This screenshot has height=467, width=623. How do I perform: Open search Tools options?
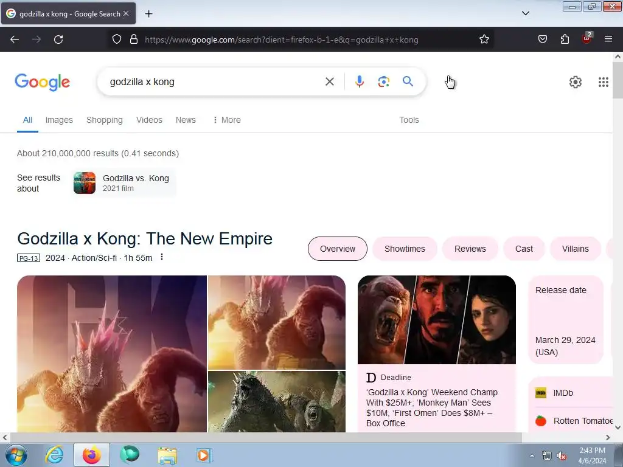coord(409,120)
